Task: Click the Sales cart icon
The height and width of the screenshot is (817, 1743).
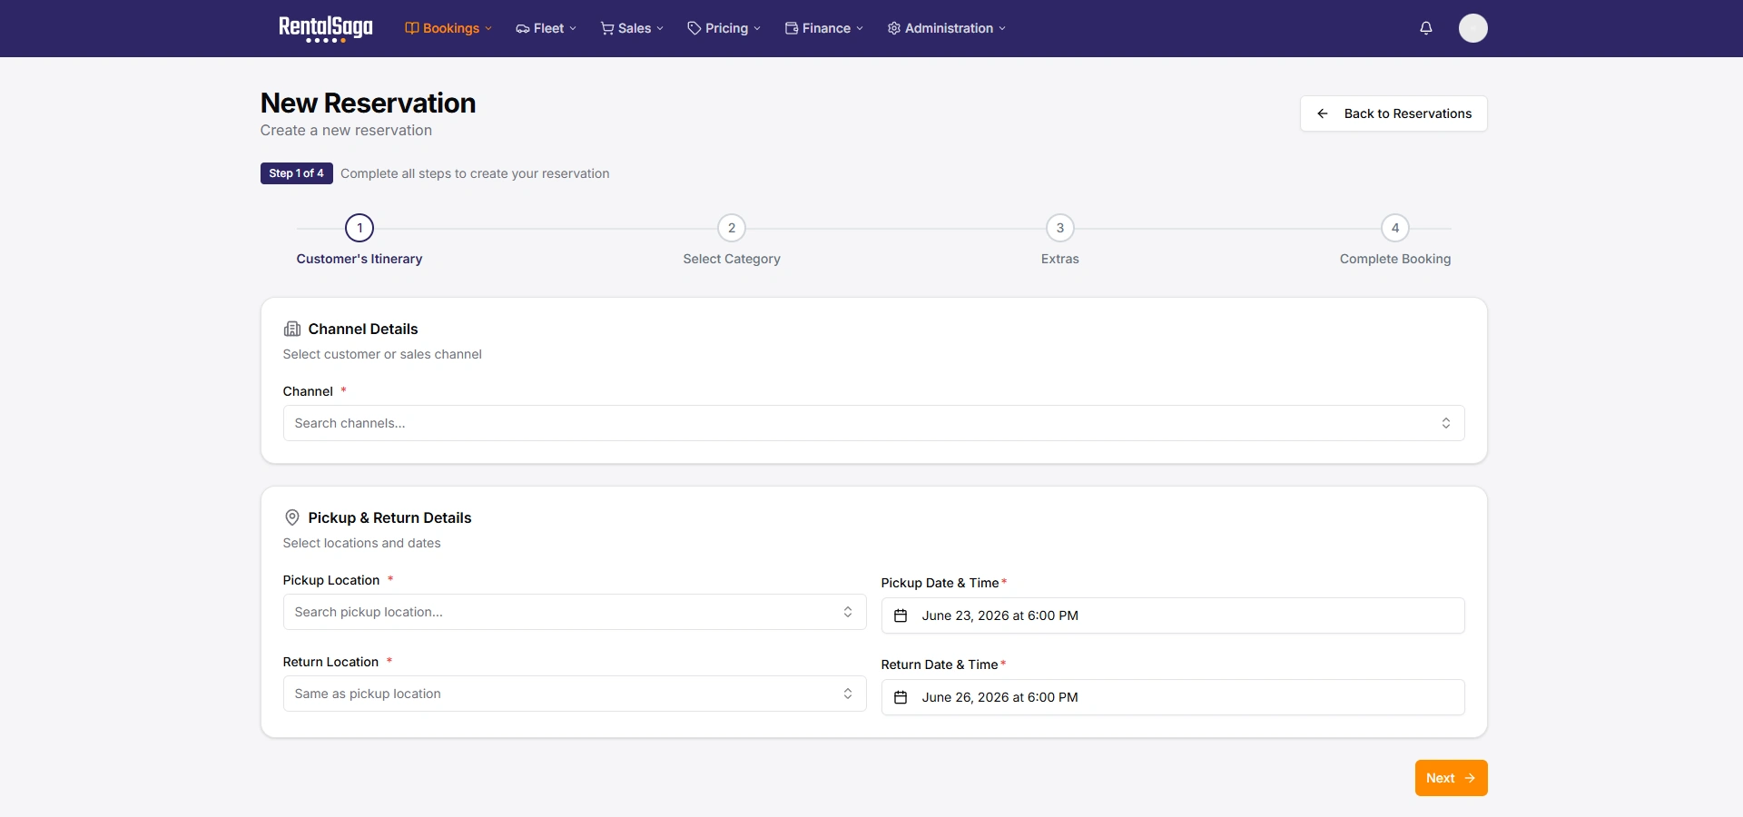Action: (x=607, y=28)
